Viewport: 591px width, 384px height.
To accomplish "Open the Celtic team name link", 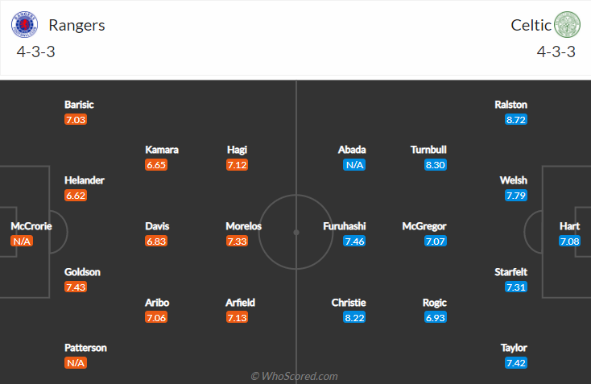I will tap(531, 25).
